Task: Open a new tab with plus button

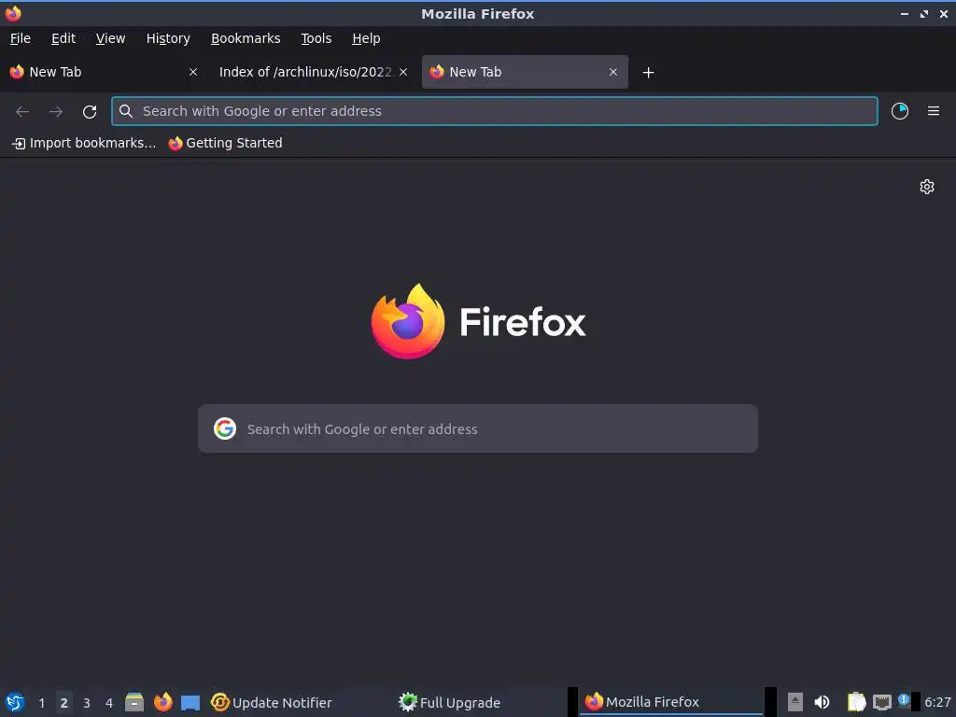Action: [x=648, y=73]
